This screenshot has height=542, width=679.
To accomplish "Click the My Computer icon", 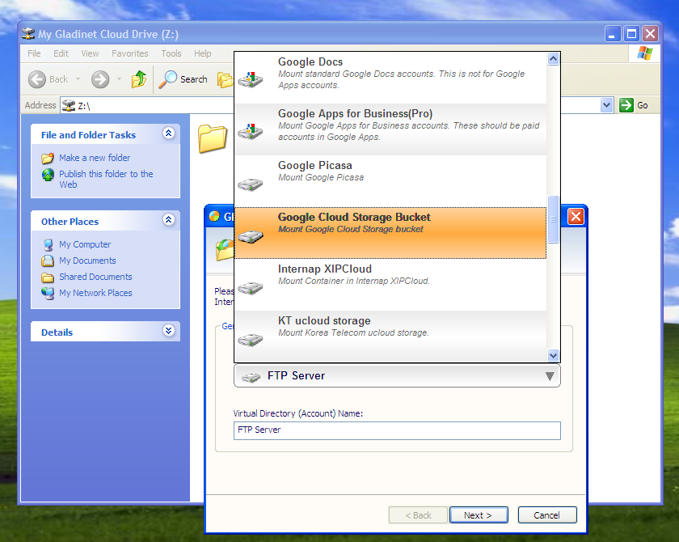I will pos(48,245).
